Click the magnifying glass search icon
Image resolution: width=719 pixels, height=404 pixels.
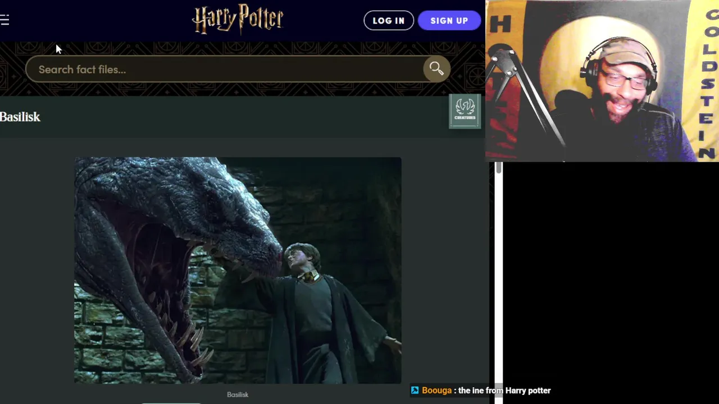(x=436, y=69)
